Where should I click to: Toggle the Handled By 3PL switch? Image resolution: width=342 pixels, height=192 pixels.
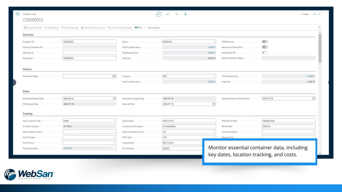click(265, 53)
